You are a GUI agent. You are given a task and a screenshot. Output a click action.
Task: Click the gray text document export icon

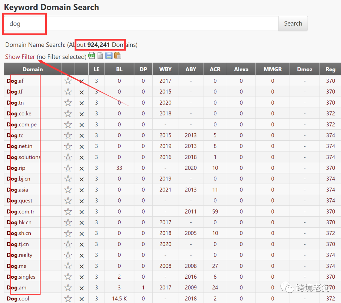[100, 56]
